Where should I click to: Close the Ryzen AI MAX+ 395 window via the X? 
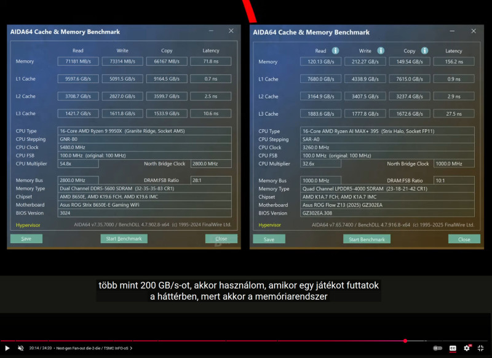click(474, 31)
